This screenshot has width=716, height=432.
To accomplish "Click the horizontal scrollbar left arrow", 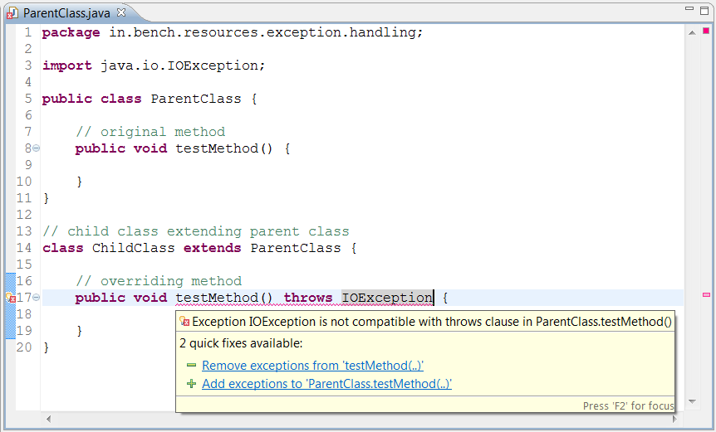I will click(x=47, y=419).
